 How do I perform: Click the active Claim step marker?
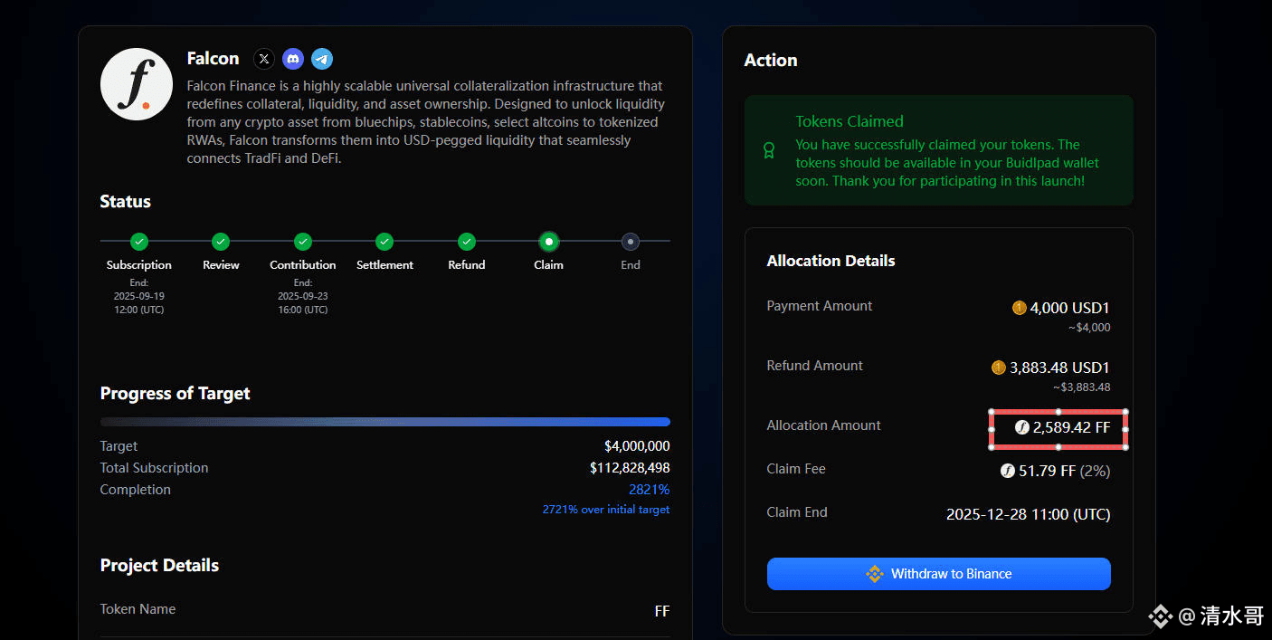pos(548,242)
